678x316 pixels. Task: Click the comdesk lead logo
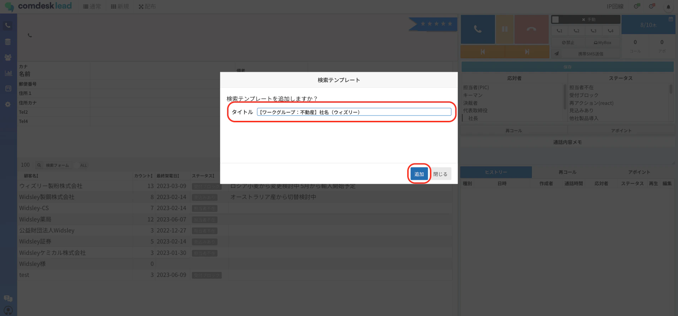tap(38, 6)
